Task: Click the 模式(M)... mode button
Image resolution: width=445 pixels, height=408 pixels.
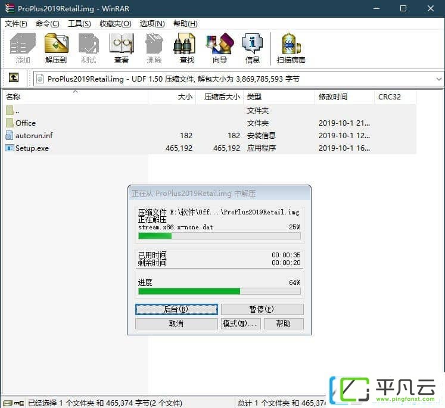Action: [x=241, y=323]
